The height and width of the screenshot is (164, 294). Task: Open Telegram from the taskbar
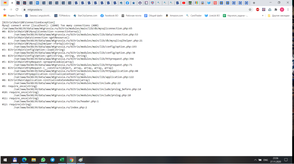[53, 160]
